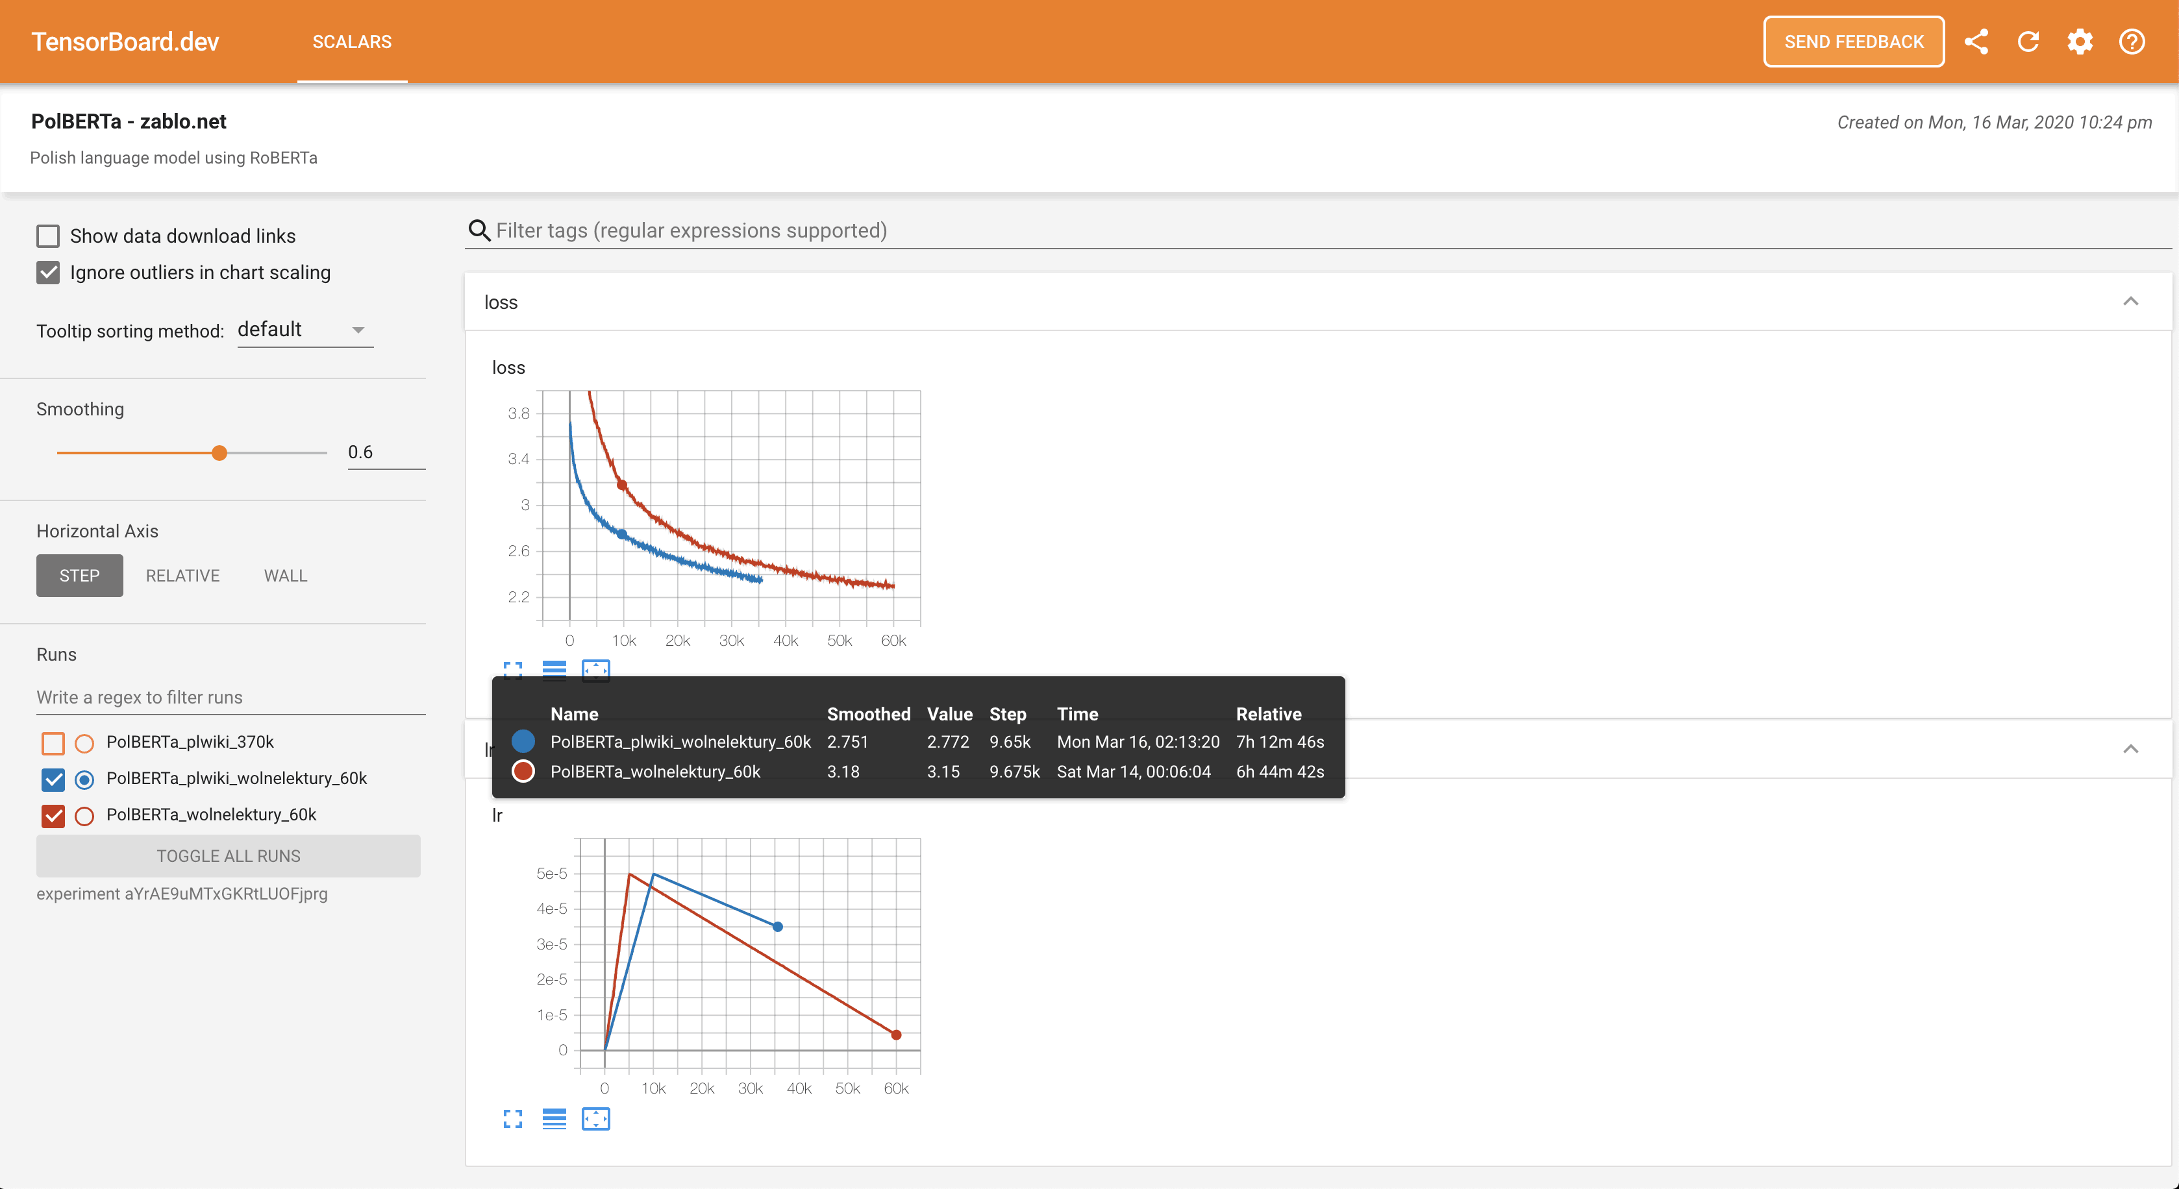Click the Smoothing slider handle
Viewport: 2179px width, 1189px height.
click(219, 452)
